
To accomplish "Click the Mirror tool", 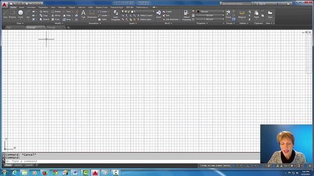I will [x=56, y=16].
